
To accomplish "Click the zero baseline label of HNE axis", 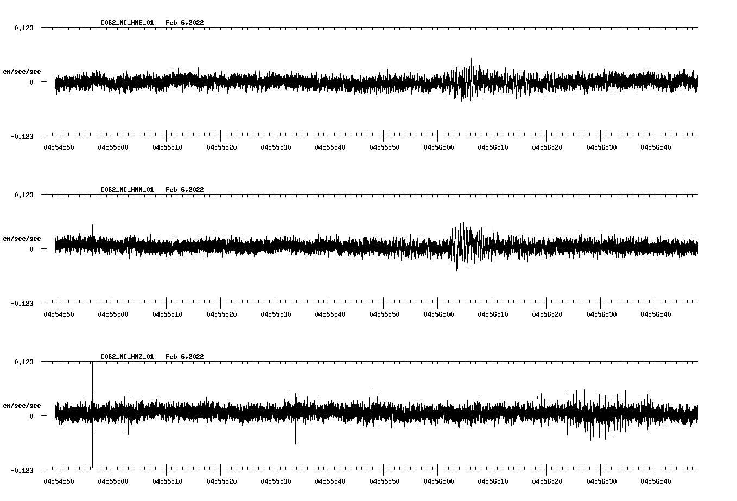I will point(31,82).
